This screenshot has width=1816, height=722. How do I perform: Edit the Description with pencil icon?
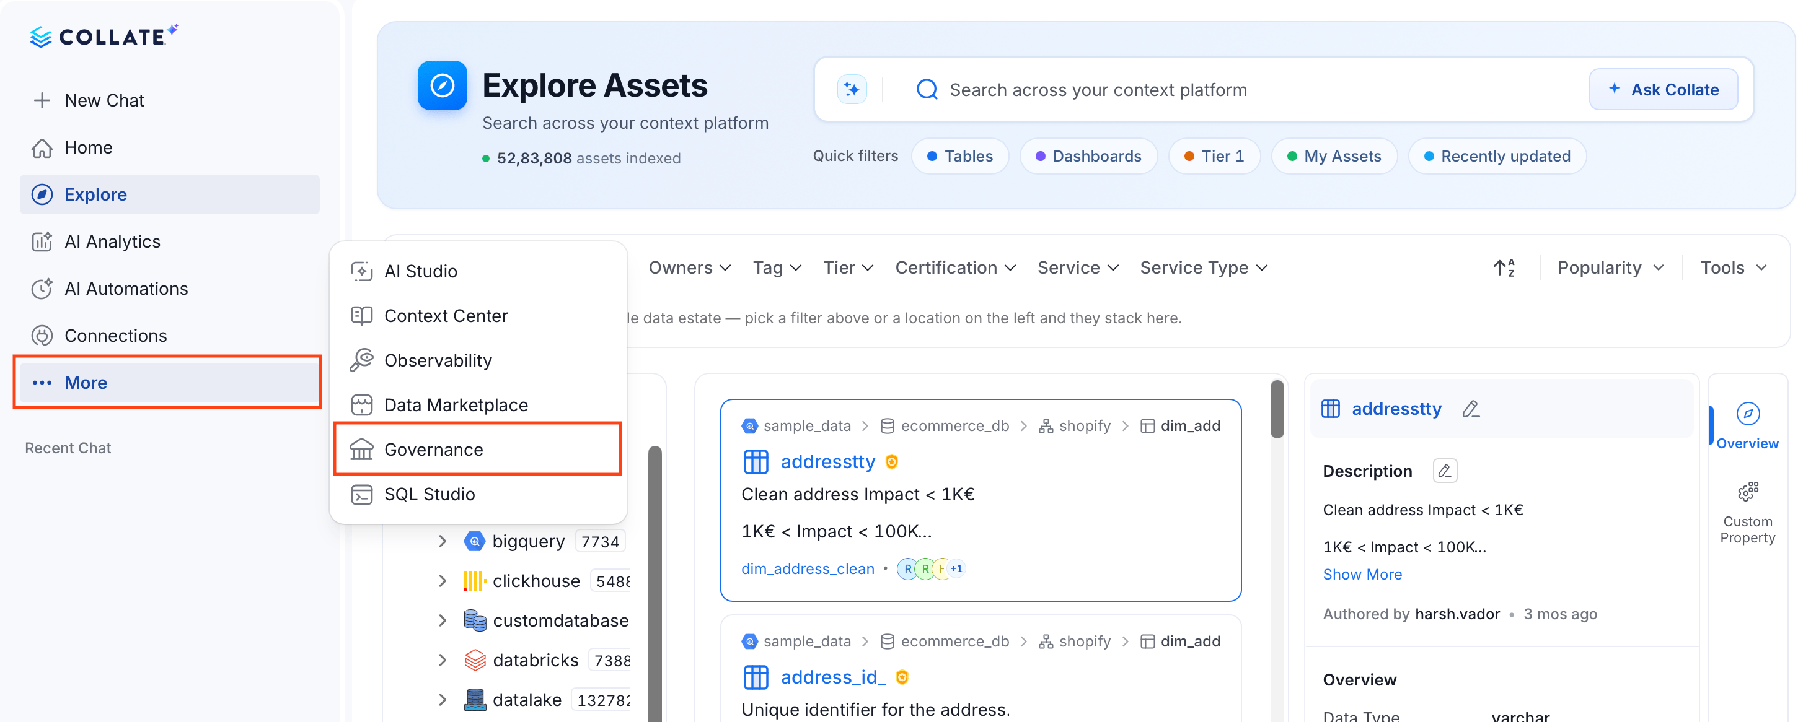tap(1445, 471)
